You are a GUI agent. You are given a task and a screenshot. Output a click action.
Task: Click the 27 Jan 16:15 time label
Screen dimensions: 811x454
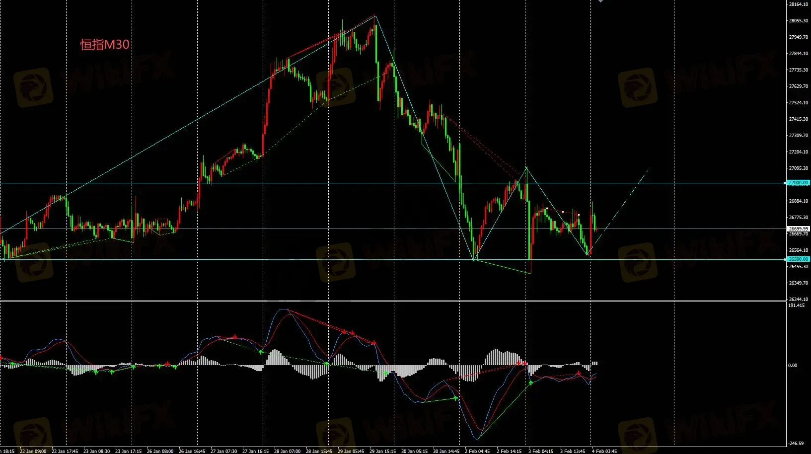(256, 452)
